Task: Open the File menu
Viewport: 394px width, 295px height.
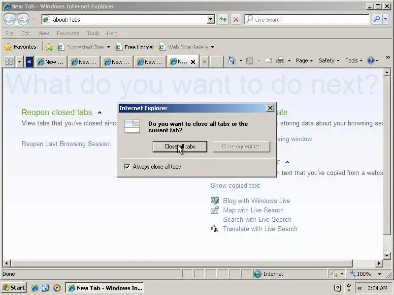Action: coord(9,33)
